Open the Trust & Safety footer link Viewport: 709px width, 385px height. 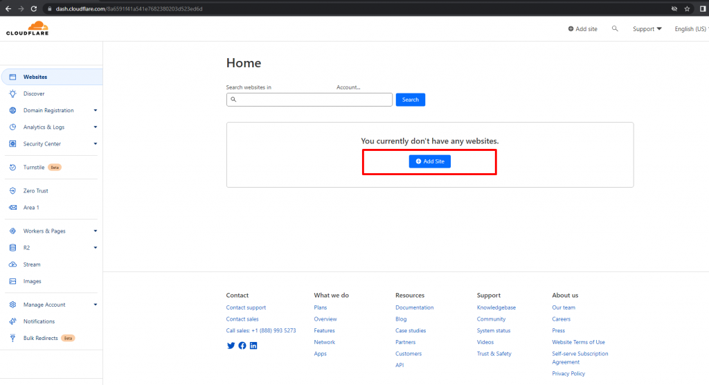[x=494, y=354]
